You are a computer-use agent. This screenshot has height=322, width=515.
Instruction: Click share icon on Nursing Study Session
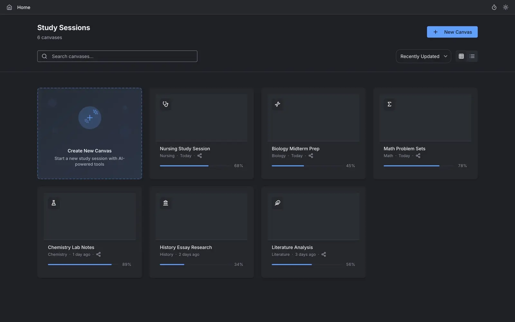200,156
